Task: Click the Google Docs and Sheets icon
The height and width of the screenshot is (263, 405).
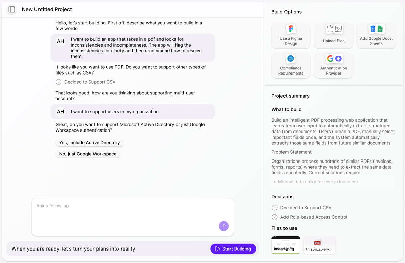Action: pos(376,29)
